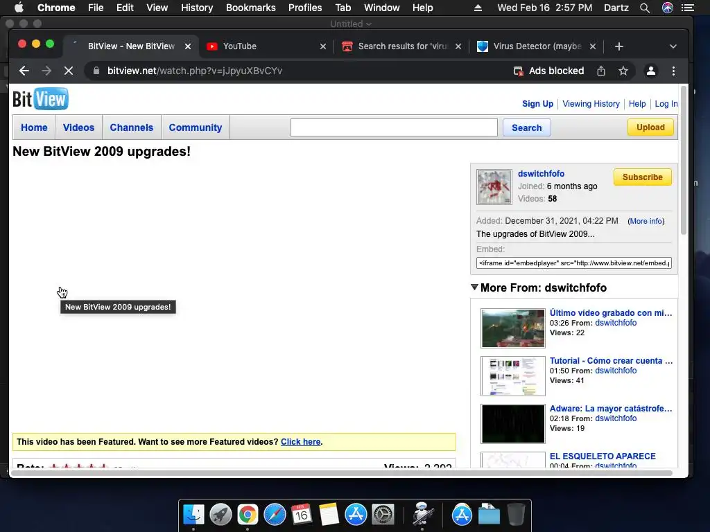
Task: Open the Bookmarks menu
Action: tap(251, 8)
